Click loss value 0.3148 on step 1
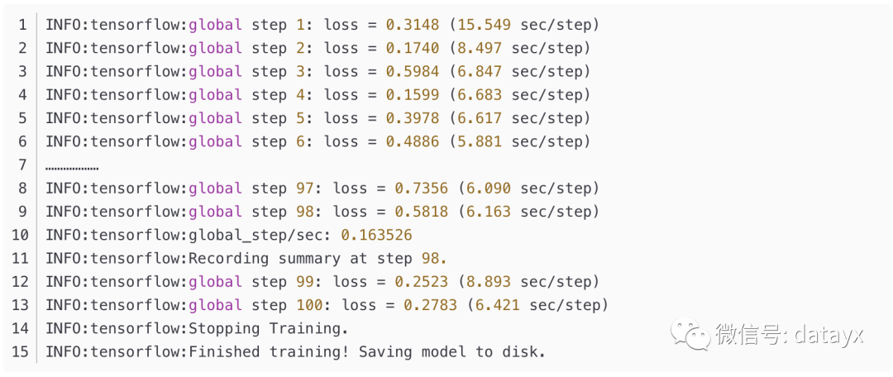This screenshot has height=377, width=893. click(413, 25)
